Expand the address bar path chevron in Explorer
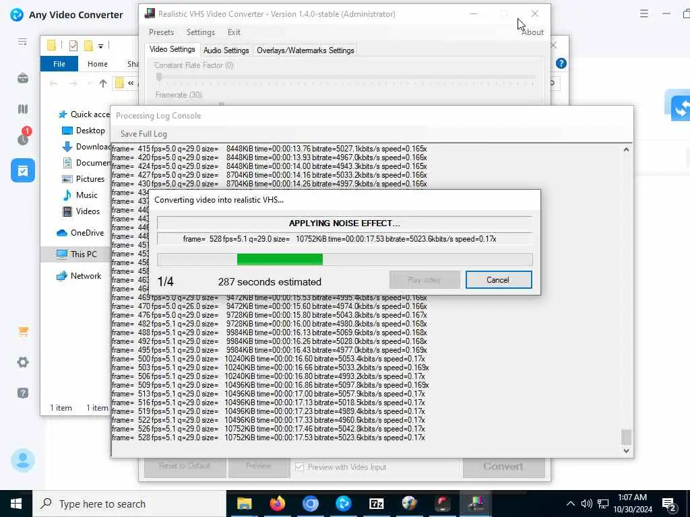The width and height of the screenshot is (690, 517). pos(131,83)
